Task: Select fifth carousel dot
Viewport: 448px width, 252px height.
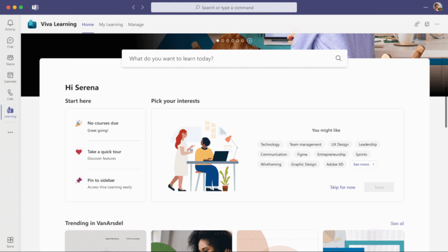Action: point(238,40)
